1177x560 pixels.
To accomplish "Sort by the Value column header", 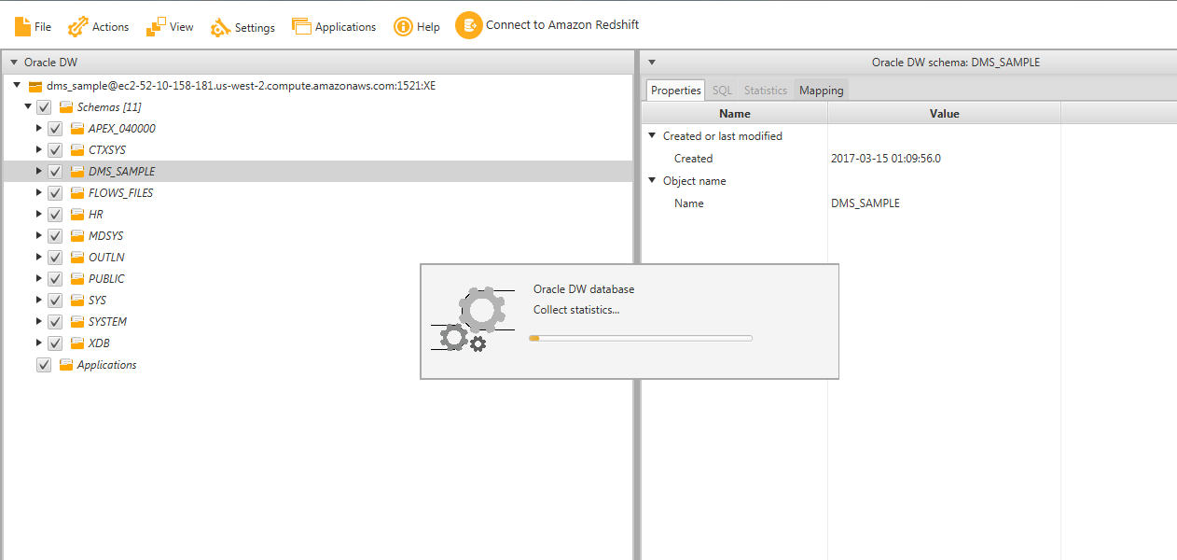I will point(945,113).
